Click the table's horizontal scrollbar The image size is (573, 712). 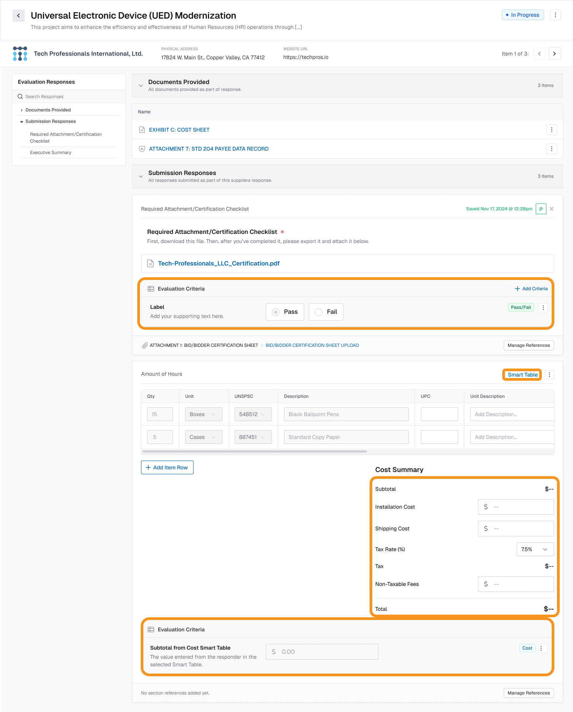254,451
